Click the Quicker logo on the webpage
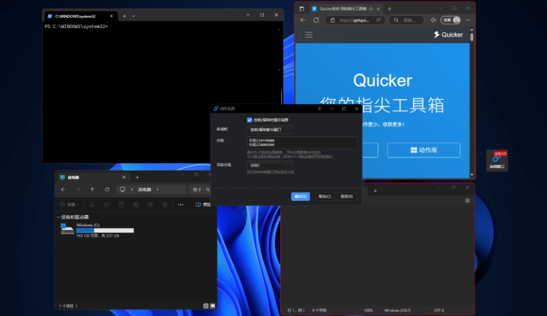 coord(448,35)
